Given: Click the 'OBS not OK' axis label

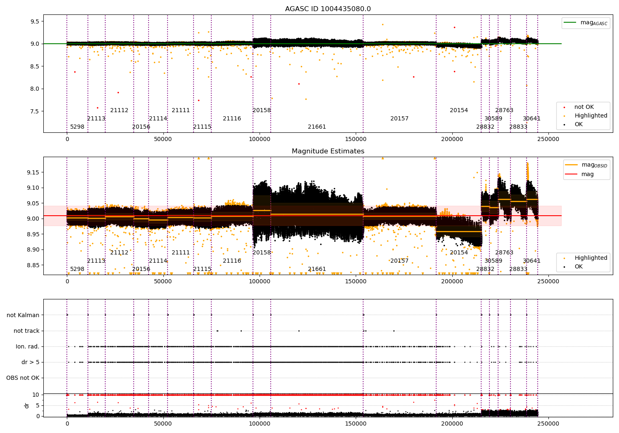Looking at the screenshot, I should pyautogui.click(x=23, y=378).
